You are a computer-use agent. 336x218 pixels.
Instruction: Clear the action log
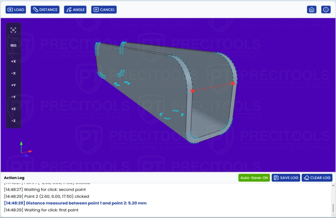tap(317, 178)
